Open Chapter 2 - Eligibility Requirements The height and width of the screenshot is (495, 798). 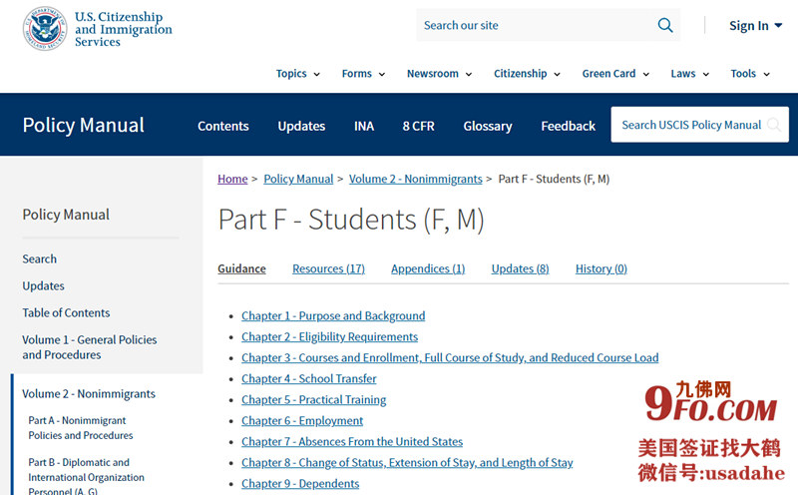tap(330, 336)
